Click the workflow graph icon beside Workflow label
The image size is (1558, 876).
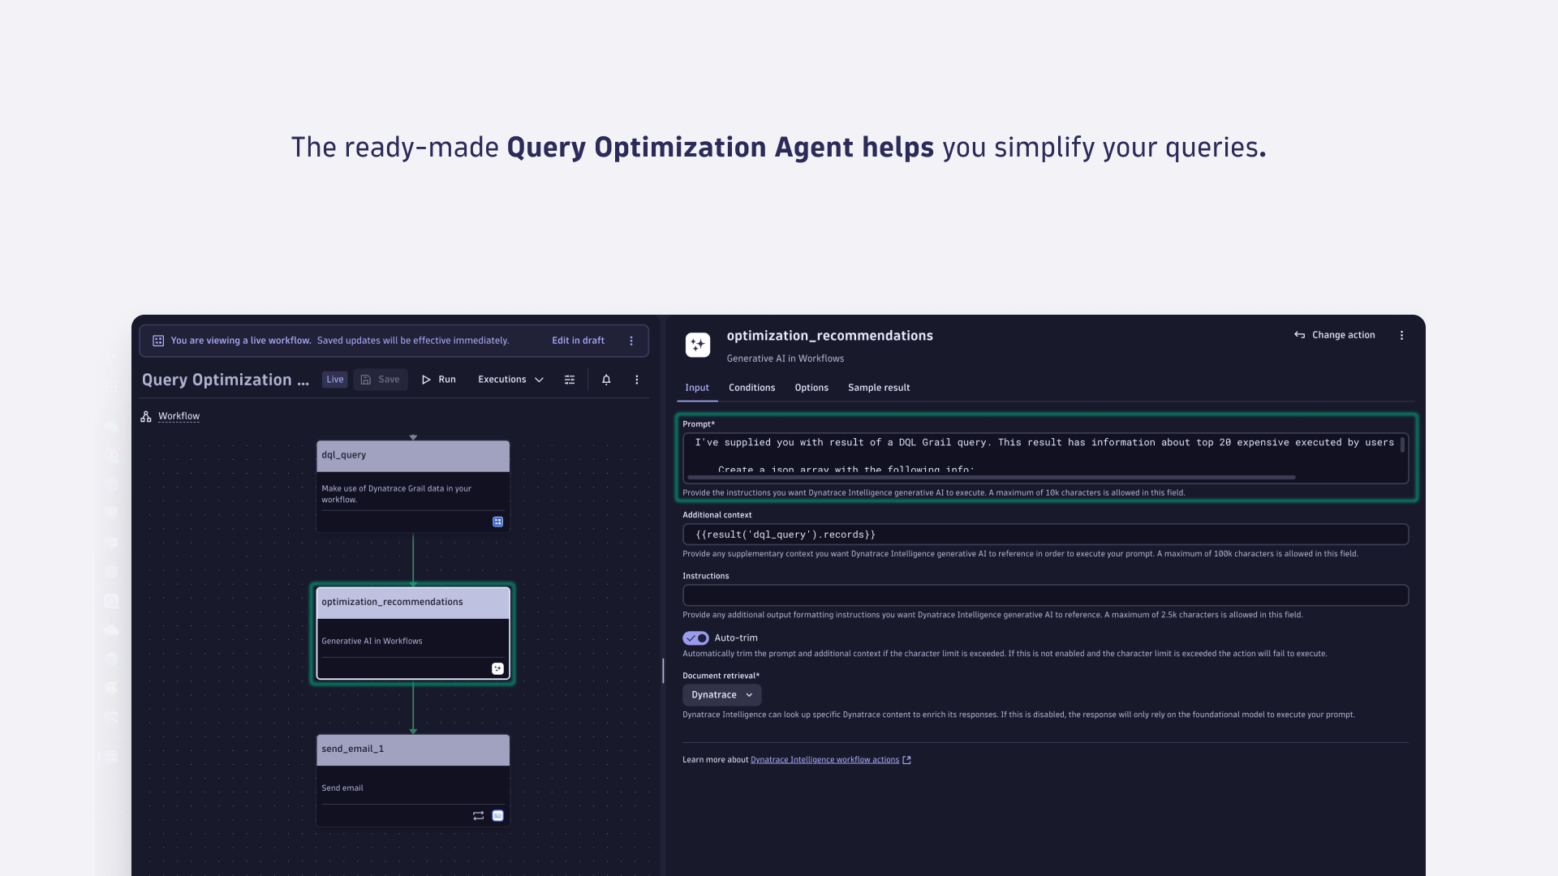145,416
